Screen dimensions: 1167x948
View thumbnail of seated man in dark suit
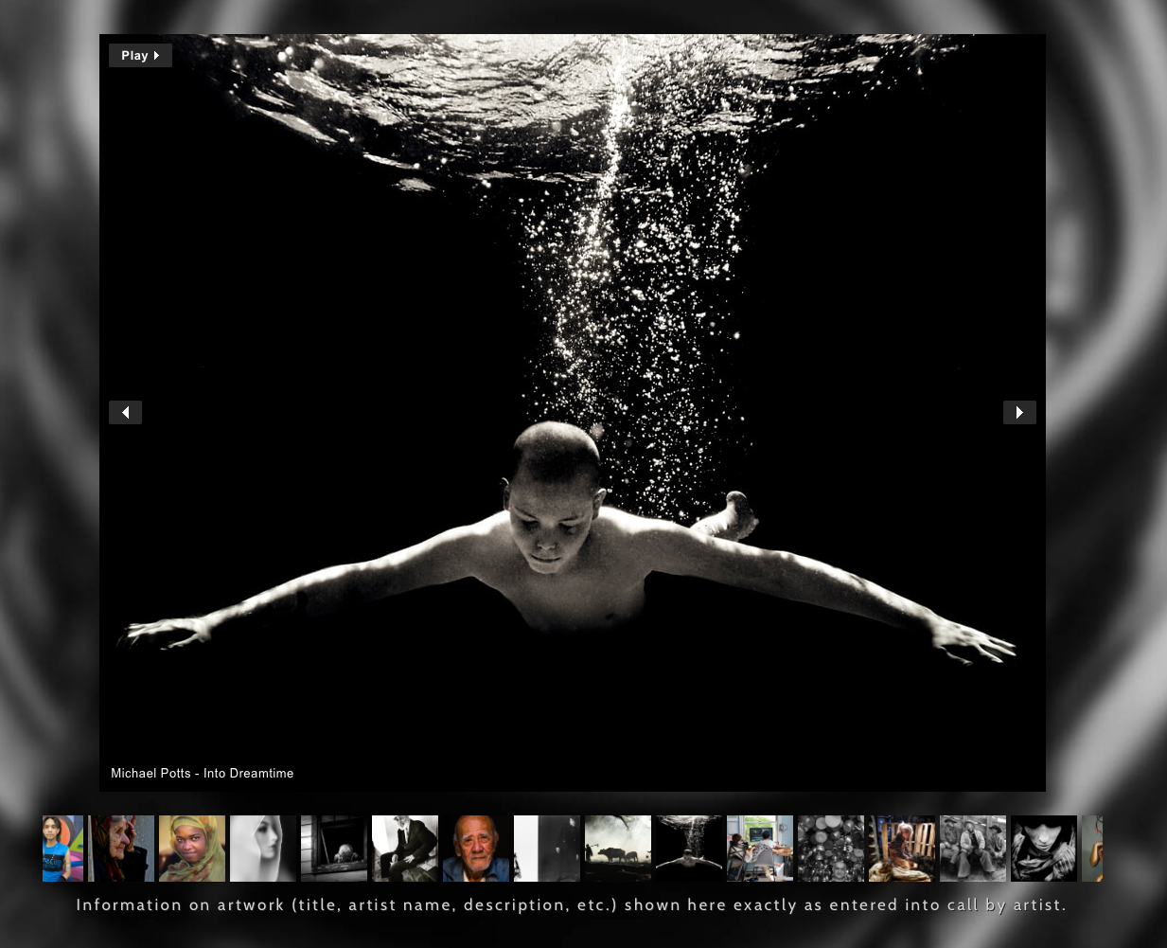click(405, 849)
